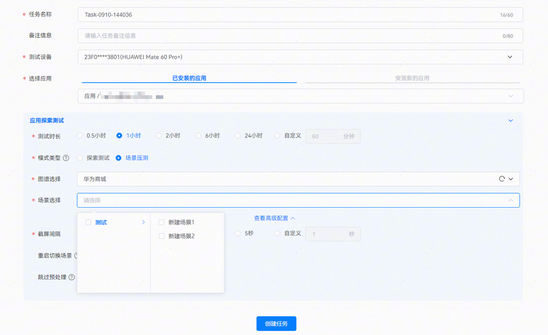Select 5秒 screenshot interval
The height and width of the screenshot is (335, 548).
pos(238,233)
